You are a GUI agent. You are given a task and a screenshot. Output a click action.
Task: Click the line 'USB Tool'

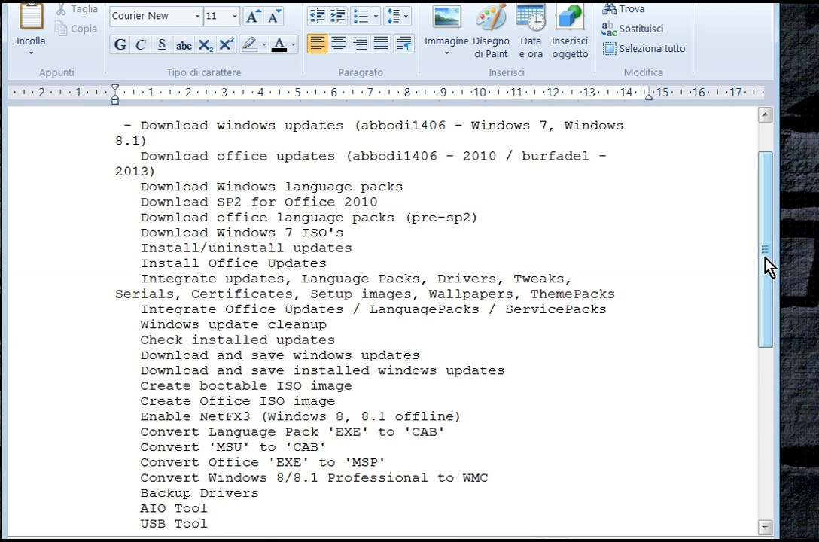pyautogui.click(x=174, y=524)
